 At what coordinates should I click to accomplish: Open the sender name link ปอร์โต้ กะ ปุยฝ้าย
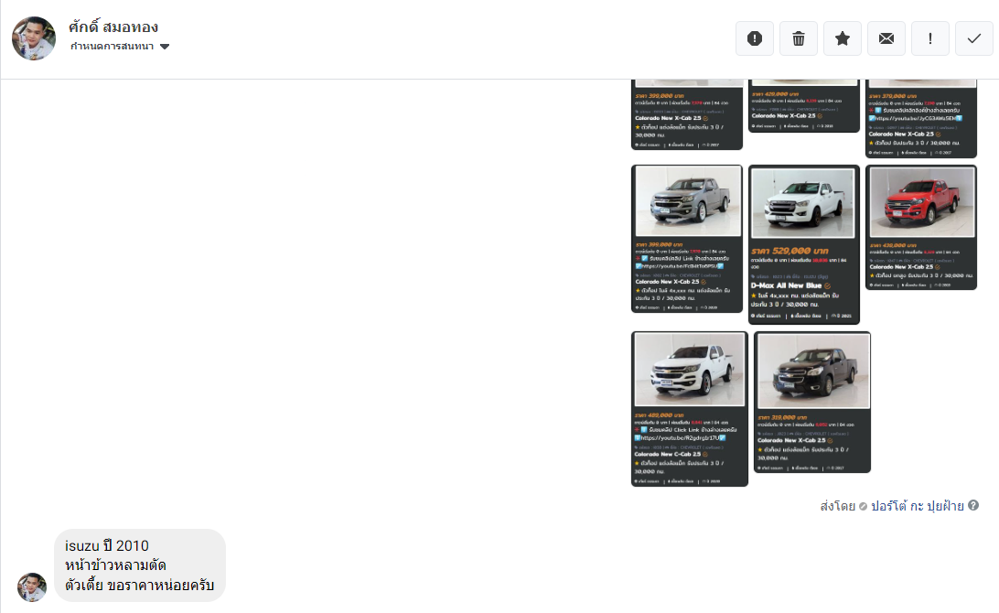pos(918,506)
